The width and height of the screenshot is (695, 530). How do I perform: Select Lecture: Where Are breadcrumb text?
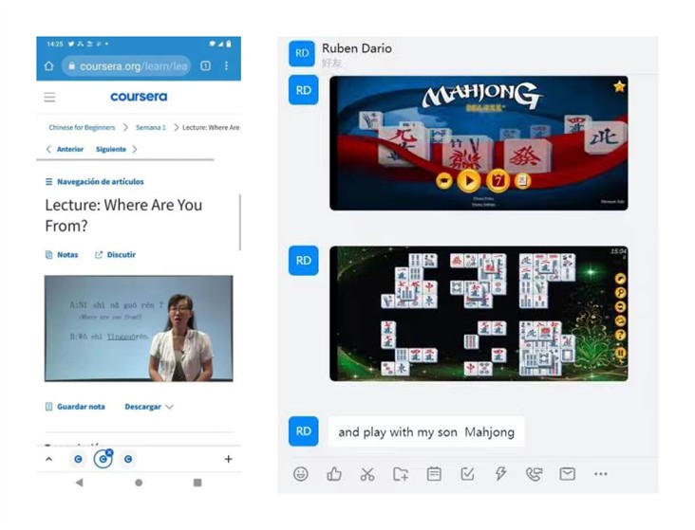click(211, 127)
